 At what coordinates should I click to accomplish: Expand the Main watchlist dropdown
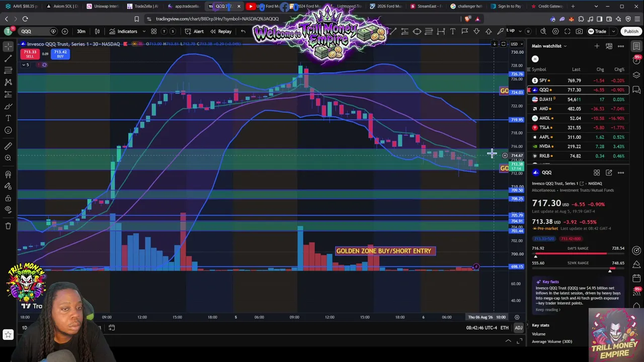(x=565, y=46)
